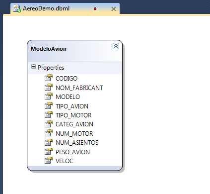The image size is (210, 194).
Task: Click the Properties section header label
Action: [51, 68]
